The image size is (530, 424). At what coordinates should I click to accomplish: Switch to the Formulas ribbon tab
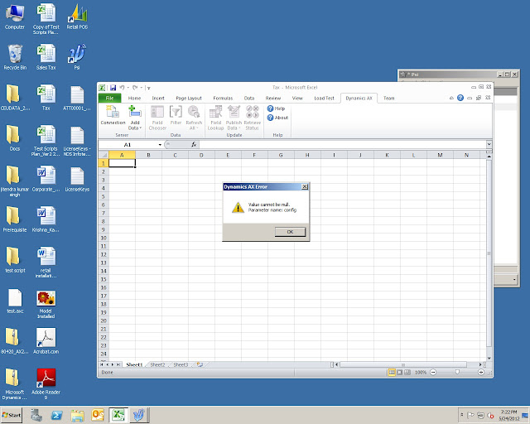223,98
